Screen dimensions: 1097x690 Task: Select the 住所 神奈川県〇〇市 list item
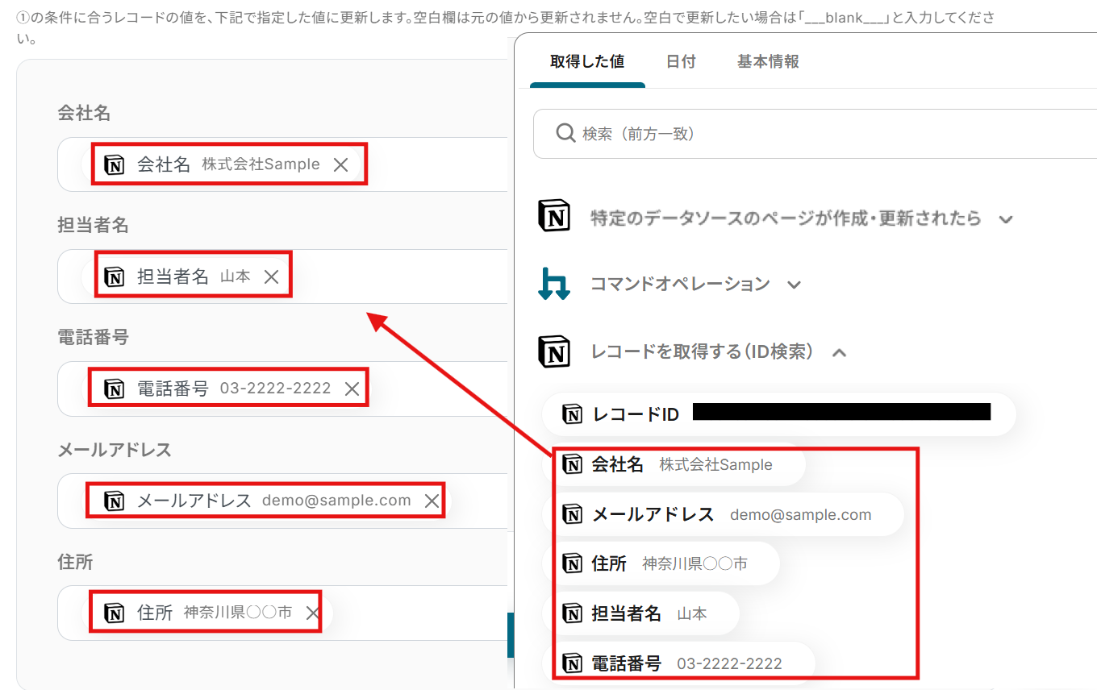(x=661, y=563)
